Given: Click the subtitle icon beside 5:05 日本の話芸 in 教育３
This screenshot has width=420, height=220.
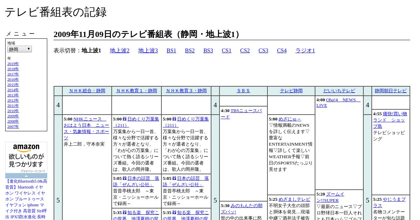Looking at the screenshot, I should click(x=174, y=178).
